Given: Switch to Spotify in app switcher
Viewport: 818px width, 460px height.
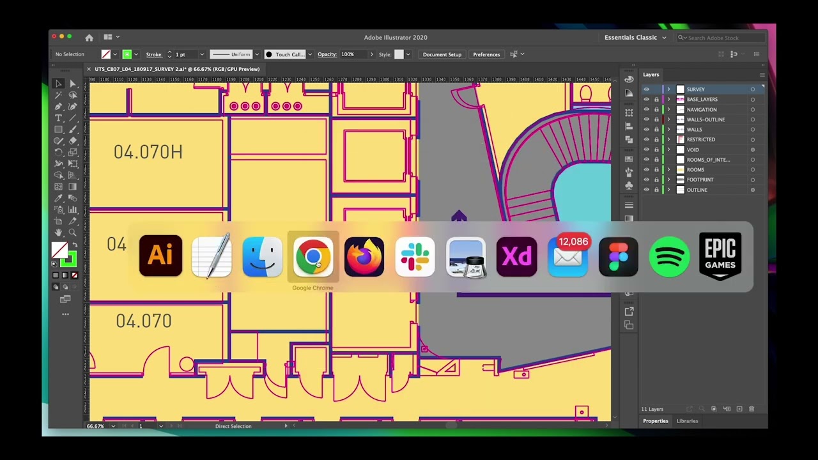Looking at the screenshot, I should 669,256.
